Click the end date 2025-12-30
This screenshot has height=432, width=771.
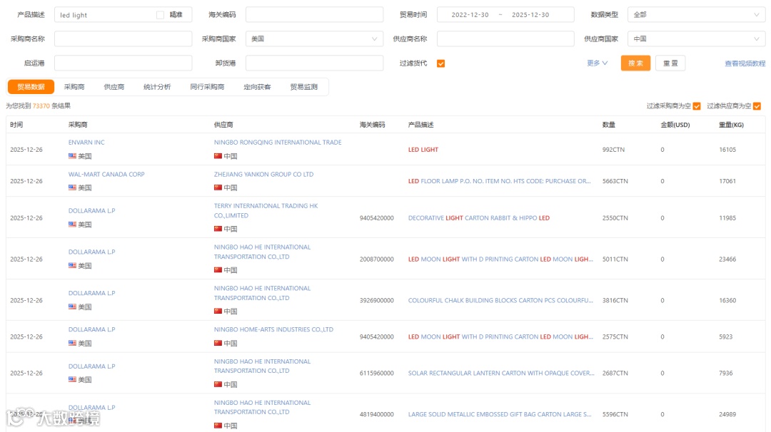point(530,15)
